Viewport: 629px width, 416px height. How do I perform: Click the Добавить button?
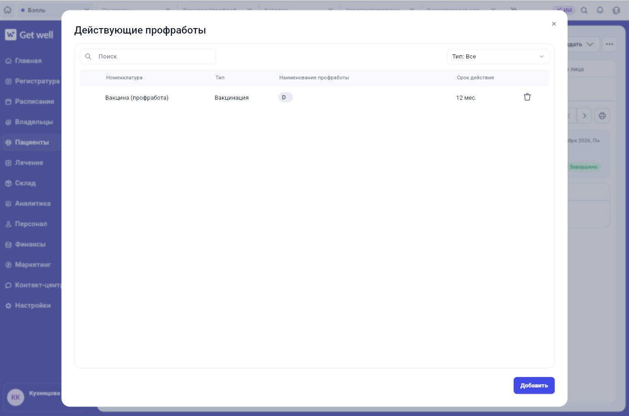[x=534, y=386]
